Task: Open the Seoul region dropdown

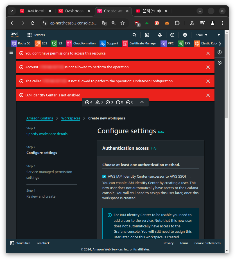Action: [201, 35]
